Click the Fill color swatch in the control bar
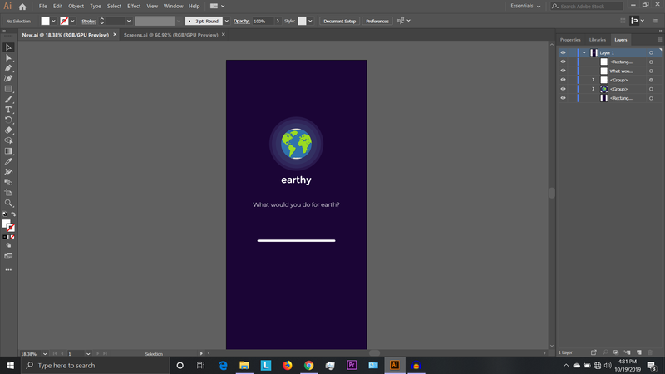The image size is (665, 374). [45, 21]
